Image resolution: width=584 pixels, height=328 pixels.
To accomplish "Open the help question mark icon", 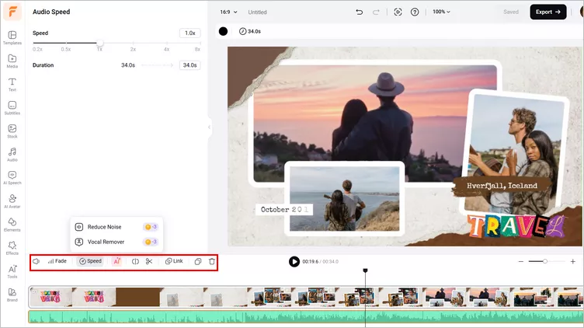I will [415, 12].
